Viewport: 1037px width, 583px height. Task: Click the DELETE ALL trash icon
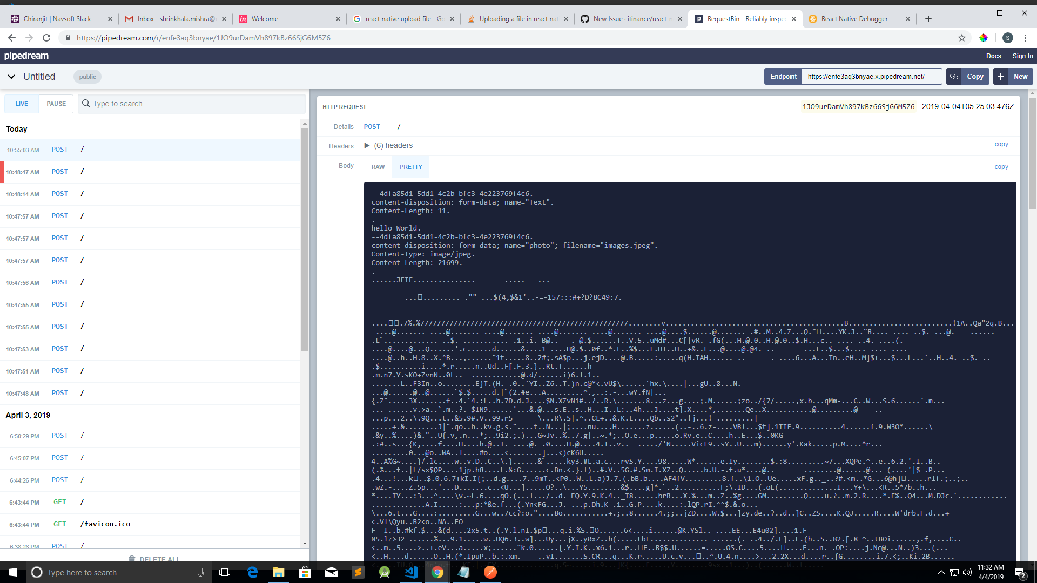coord(131,559)
